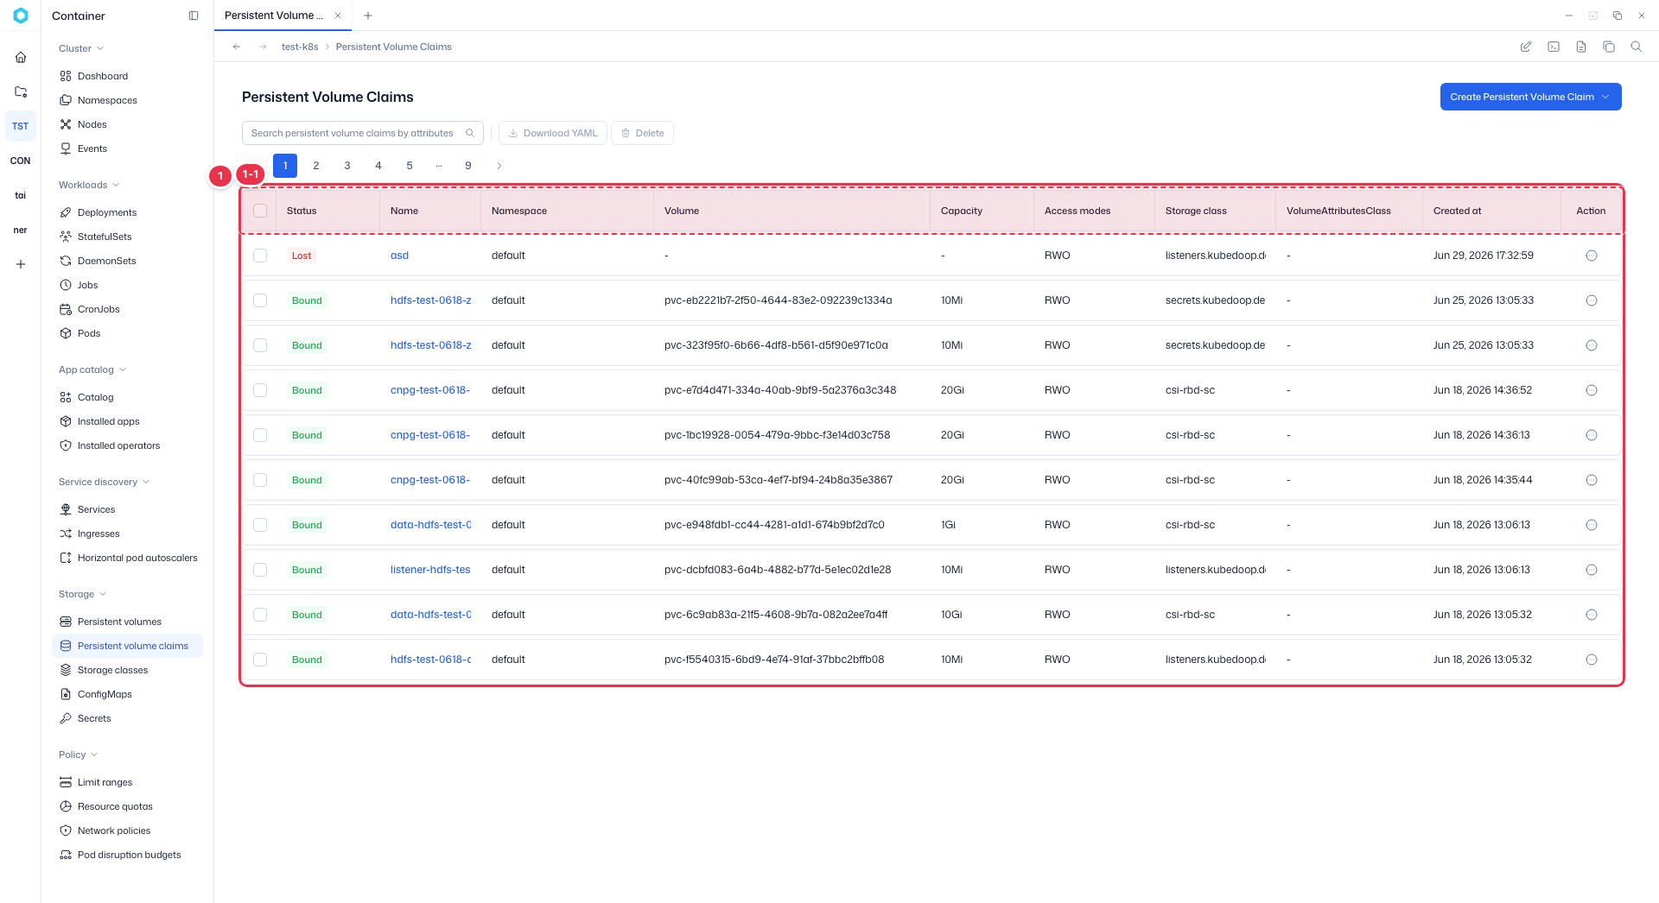Viewport: 1659px width, 903px height.
Task: Collapse the App catalog section
Action: click(92, 369)
